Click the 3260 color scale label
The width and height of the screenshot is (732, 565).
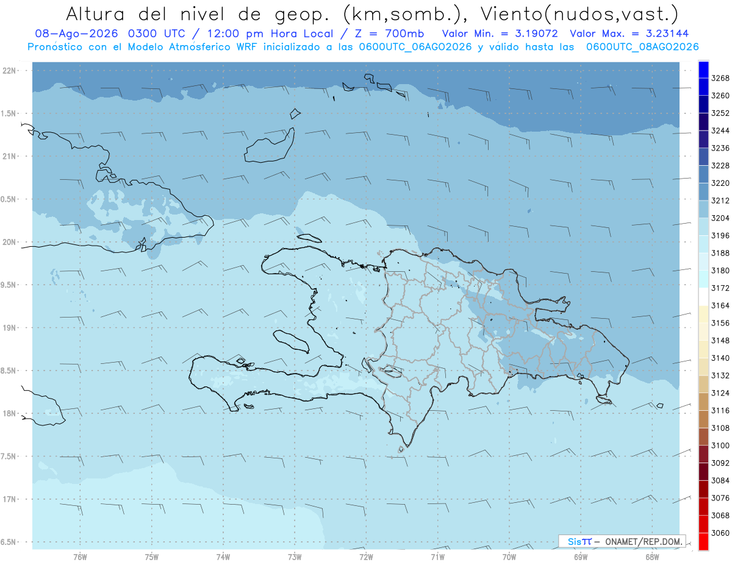[720, 96]
